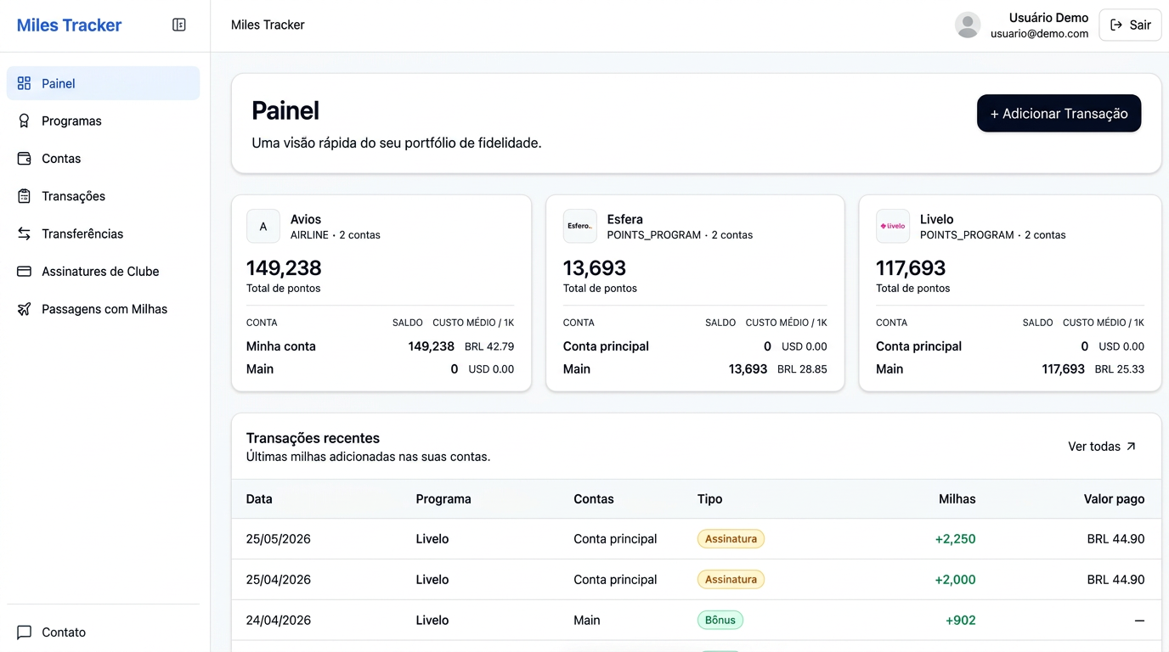Click the +902 miles value
This screenshot has height=652, width=1169.
coord(961,621)
